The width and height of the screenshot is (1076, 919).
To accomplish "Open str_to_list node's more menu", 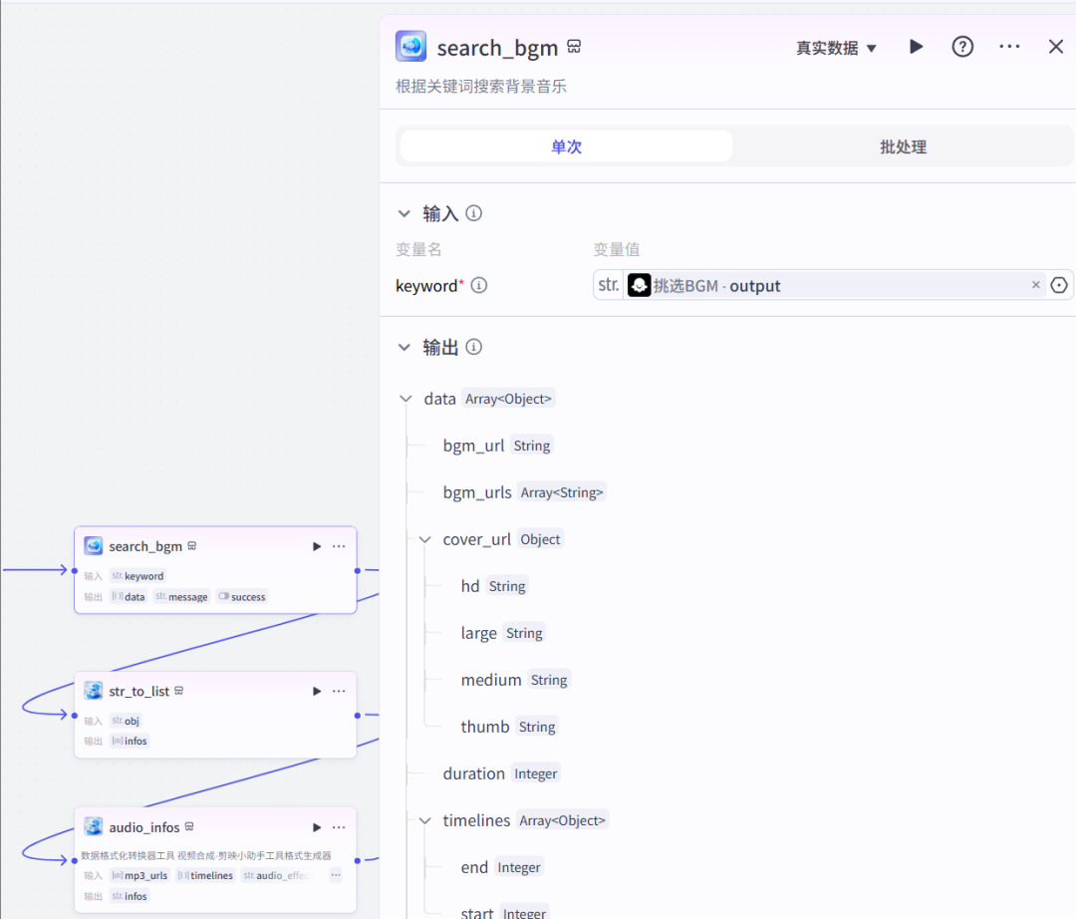I will click(339, 691).
